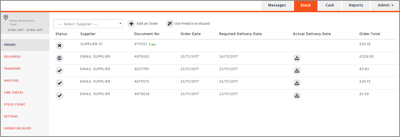
Task: Click the warning triangle icon for order 4675628
Action: click(297, 96)
